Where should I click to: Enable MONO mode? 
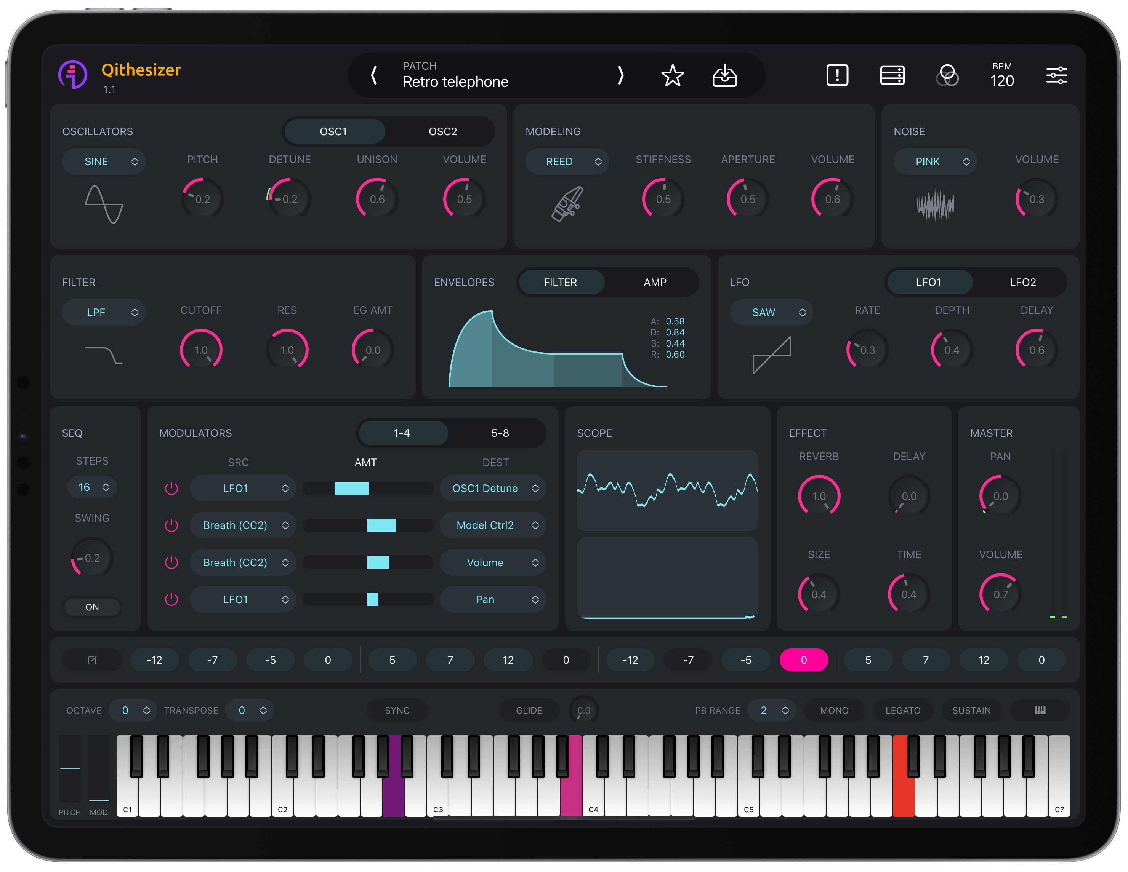(x=834, y=711)
